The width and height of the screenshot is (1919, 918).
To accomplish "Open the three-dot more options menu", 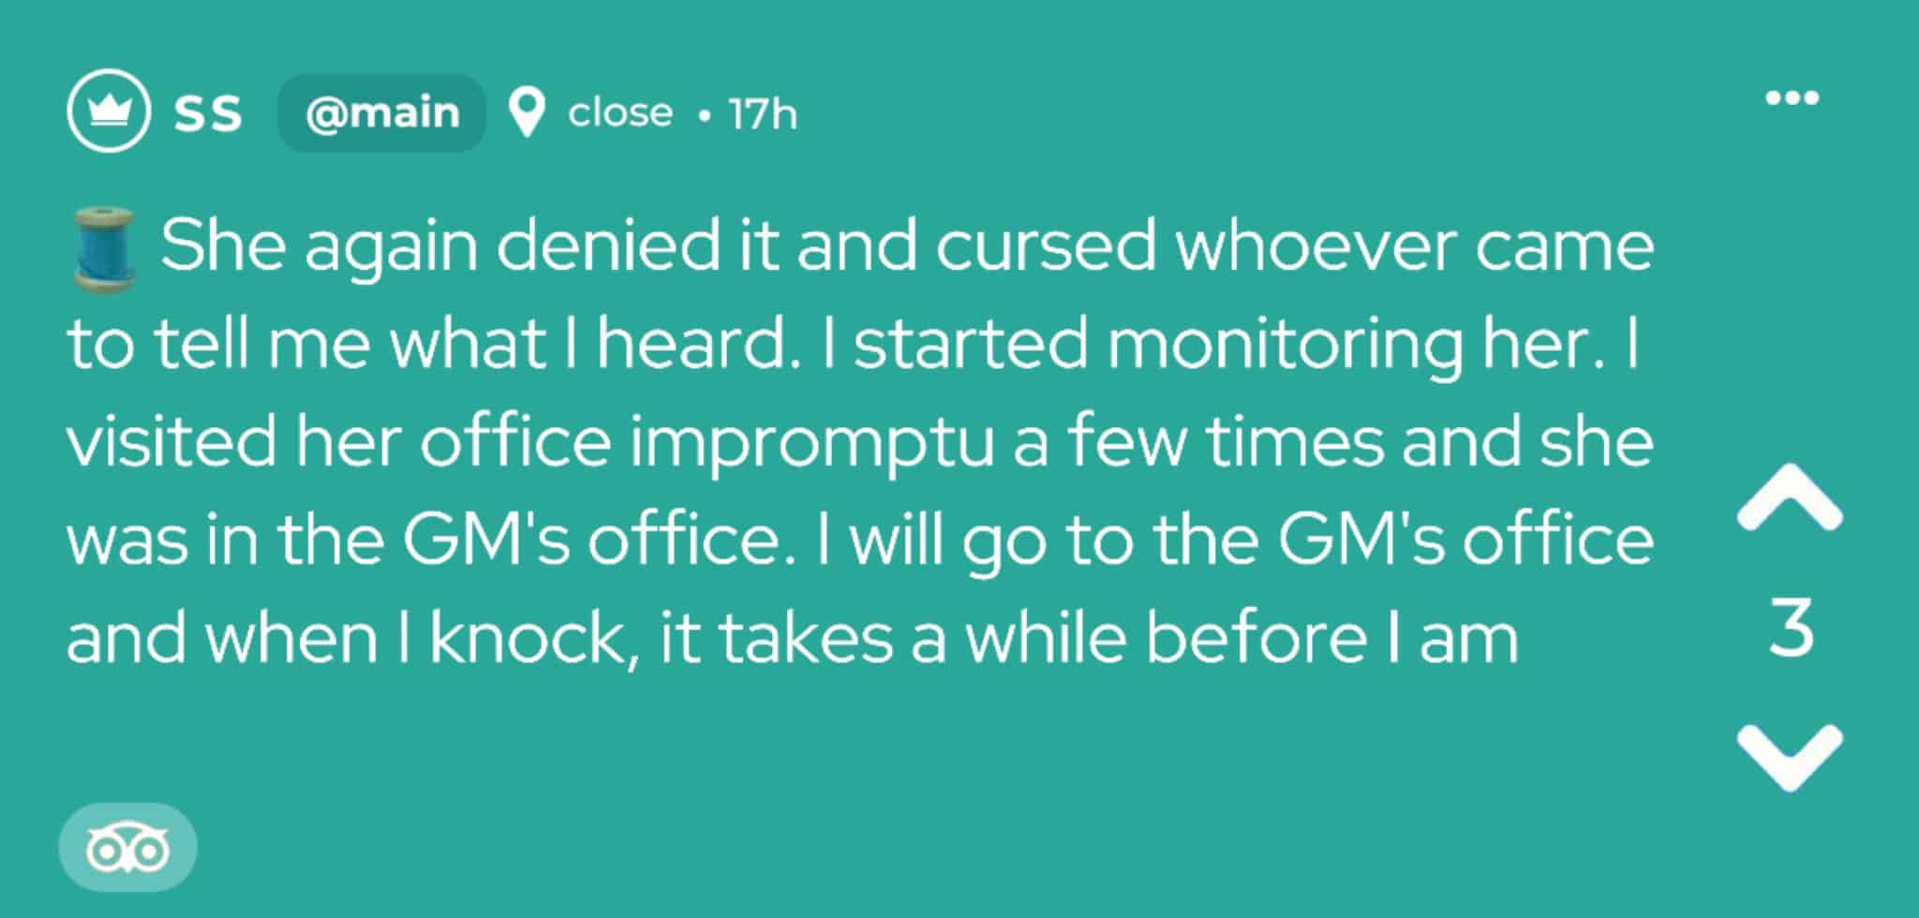I will pyautogui.click(x=1792, y=97).
